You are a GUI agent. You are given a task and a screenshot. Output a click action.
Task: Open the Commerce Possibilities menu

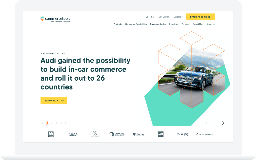click(x=136, y=24)
